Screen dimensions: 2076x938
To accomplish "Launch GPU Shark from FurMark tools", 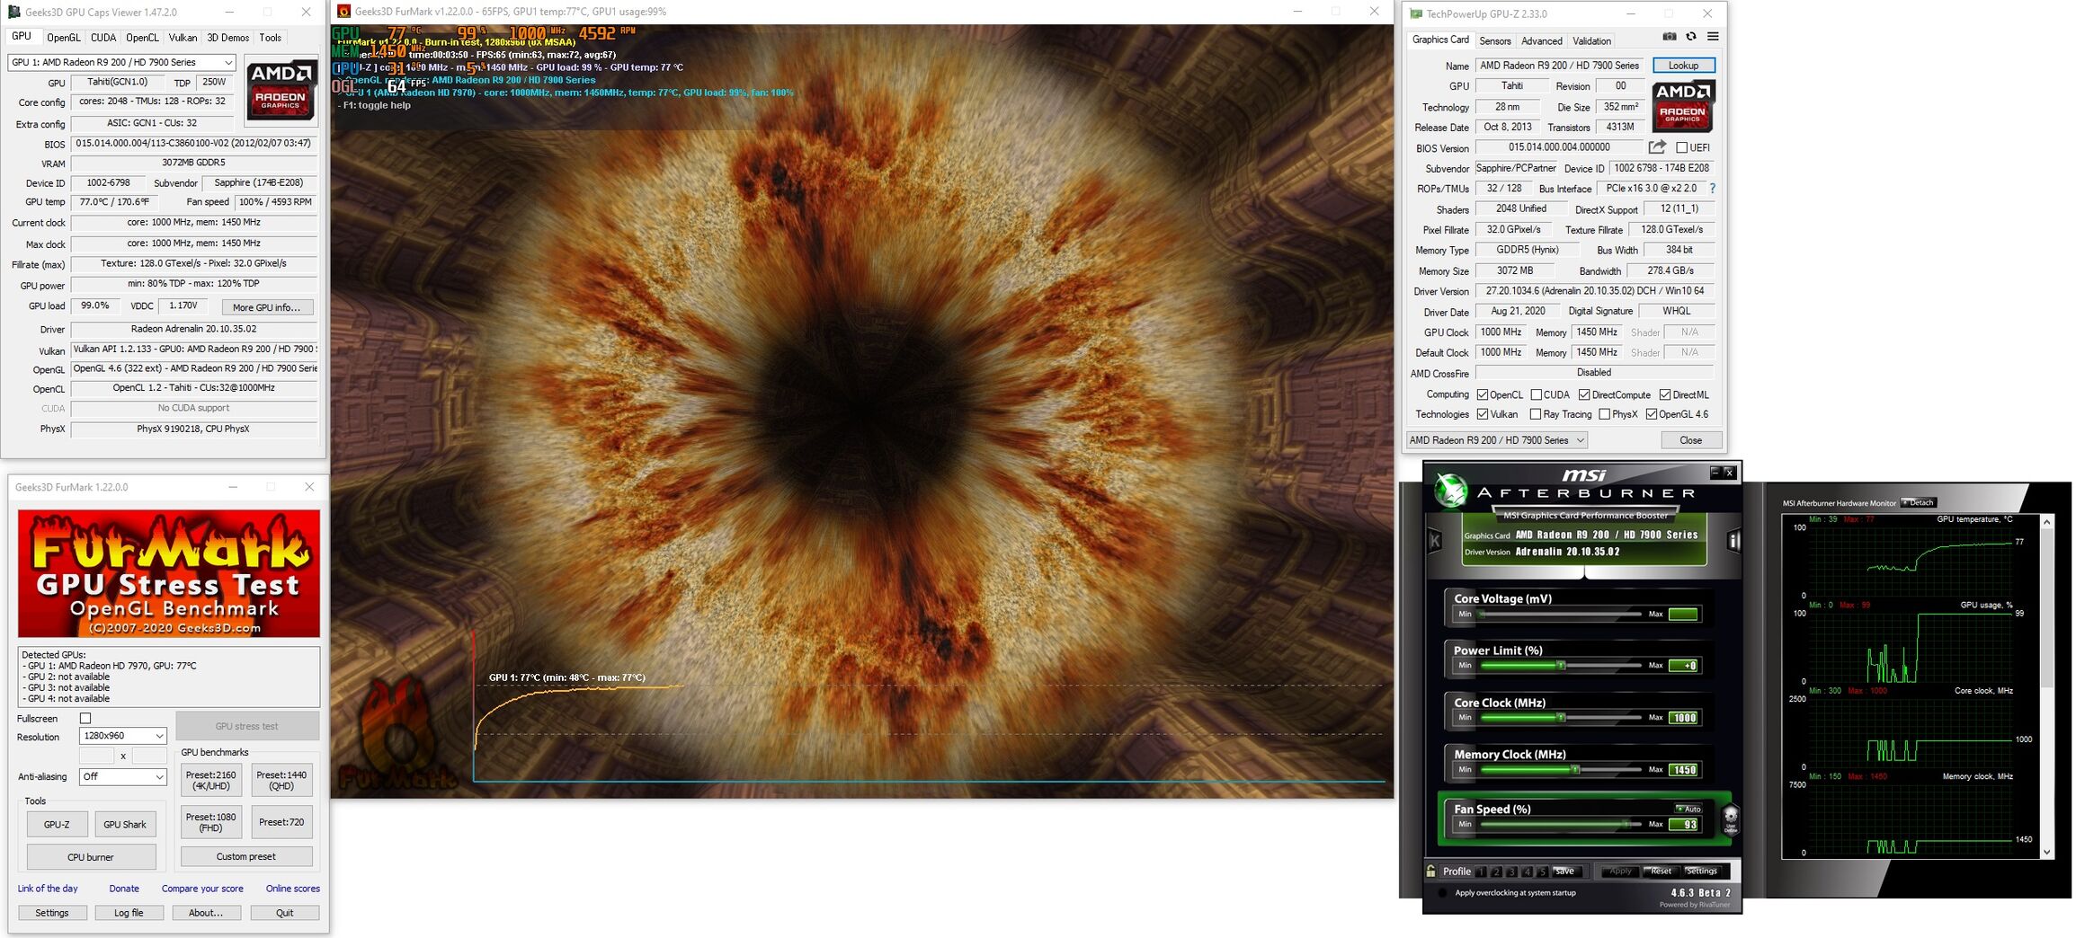I will (125, 824).
